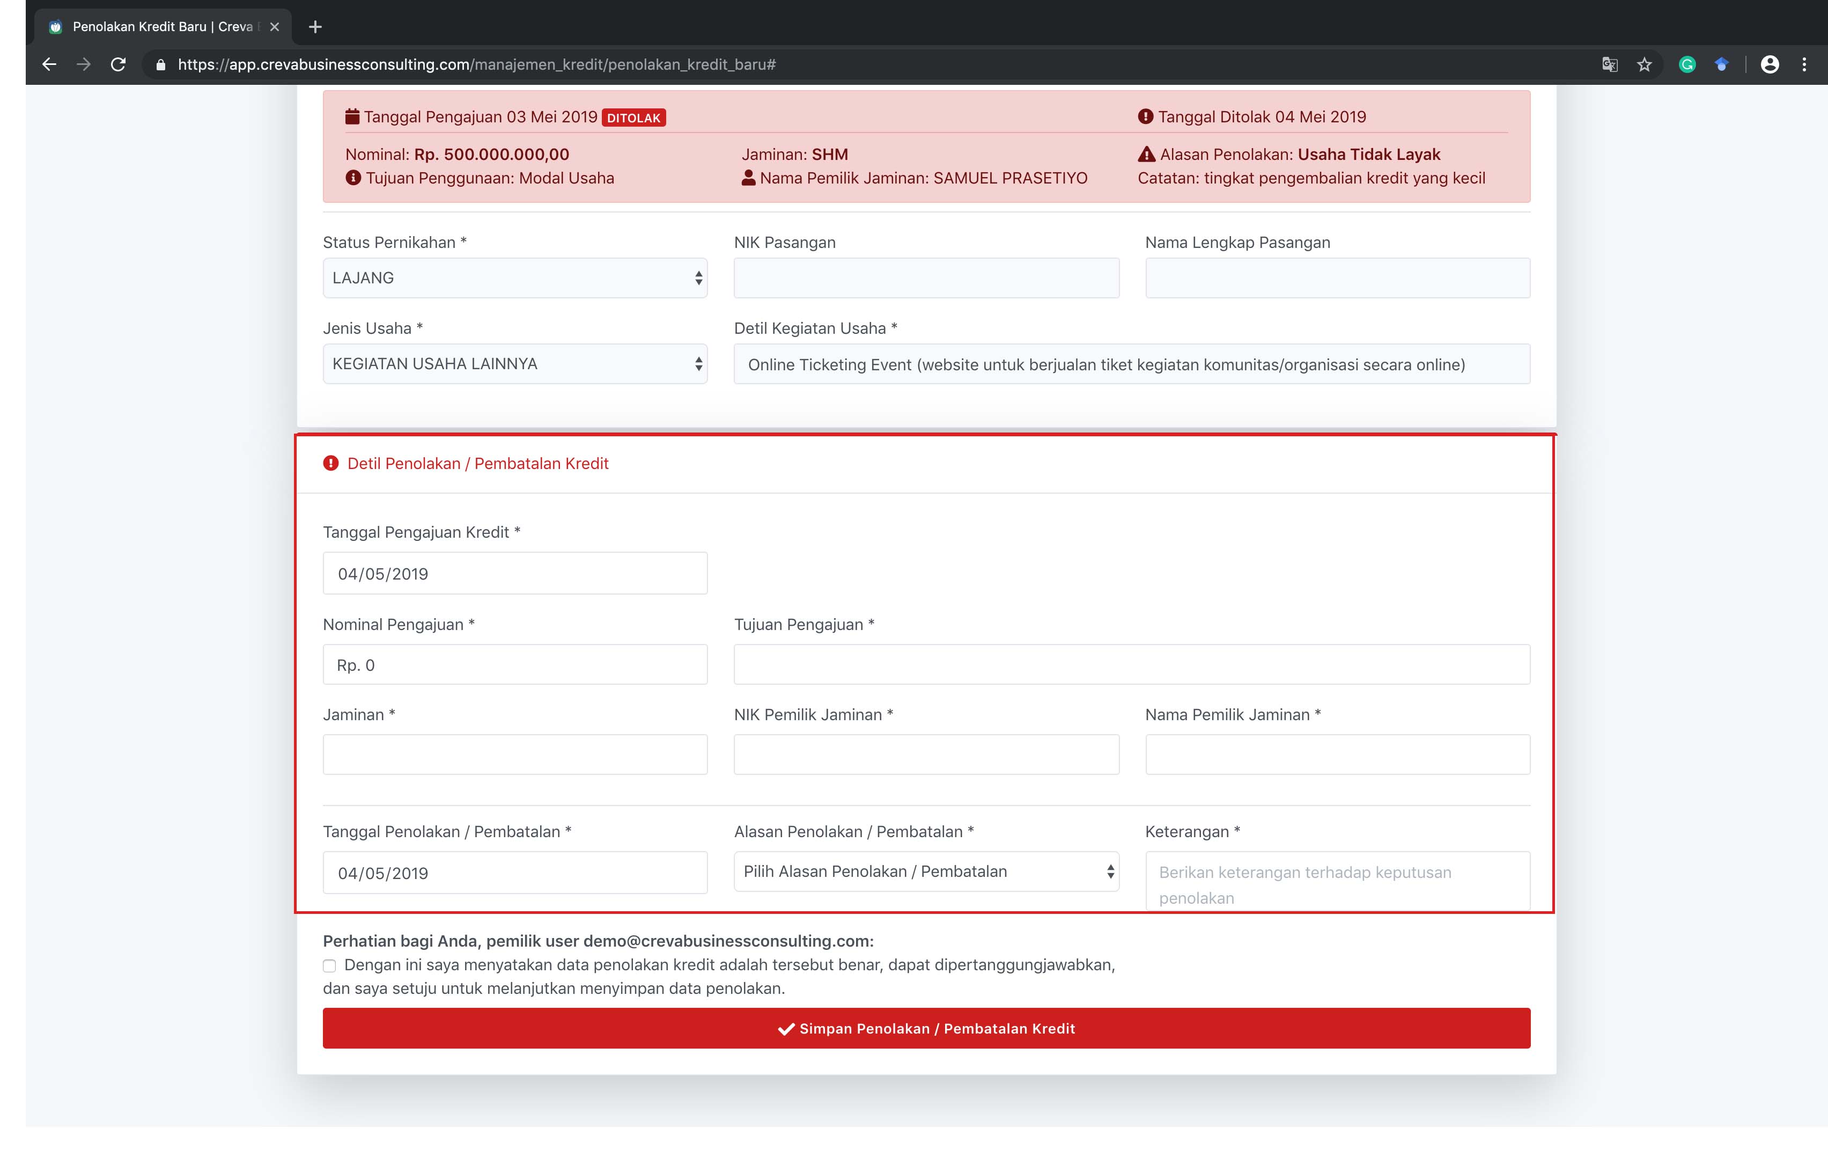Open the Jenis Usaha dropdown
Screen dimensions: 1828x1157
click(x=515, y=364)
